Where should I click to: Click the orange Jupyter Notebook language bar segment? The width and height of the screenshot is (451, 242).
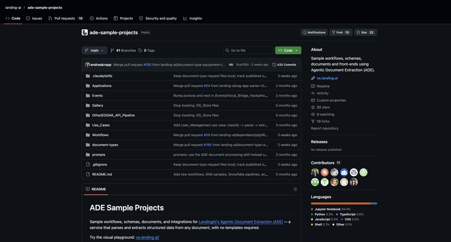[x=341, y=203]
